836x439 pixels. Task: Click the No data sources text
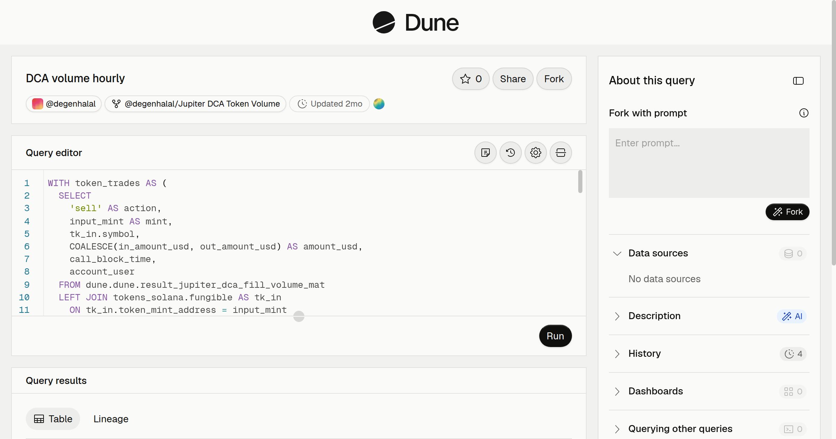(664, 279)
